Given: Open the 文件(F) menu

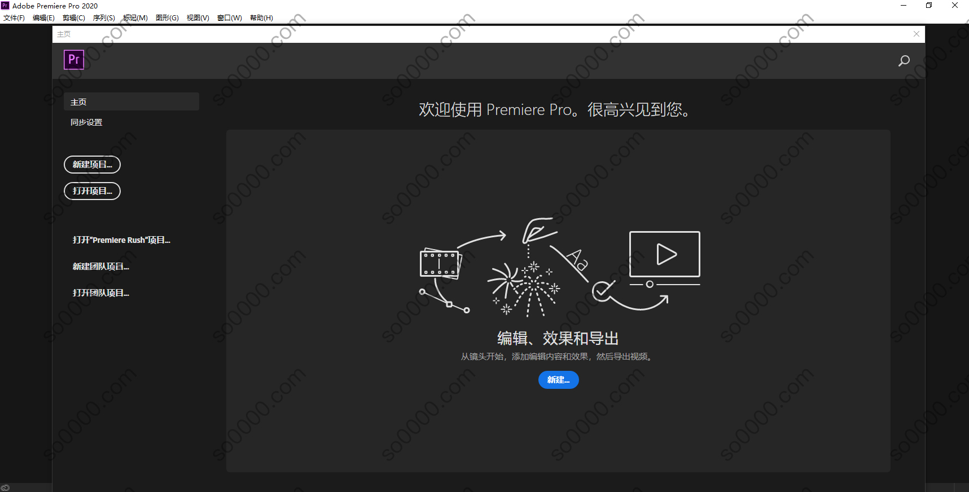Looking at the screenshot, I should pyautogui.click(x=14, y=18).
